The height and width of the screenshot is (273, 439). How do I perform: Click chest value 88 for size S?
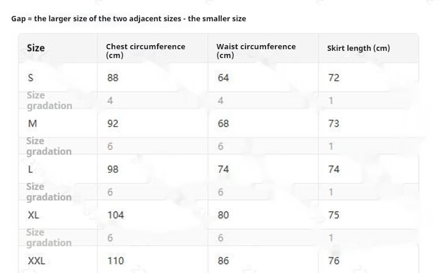(113, 78)
